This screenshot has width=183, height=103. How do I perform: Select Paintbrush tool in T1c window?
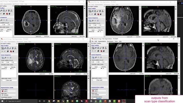pos(6,11)
